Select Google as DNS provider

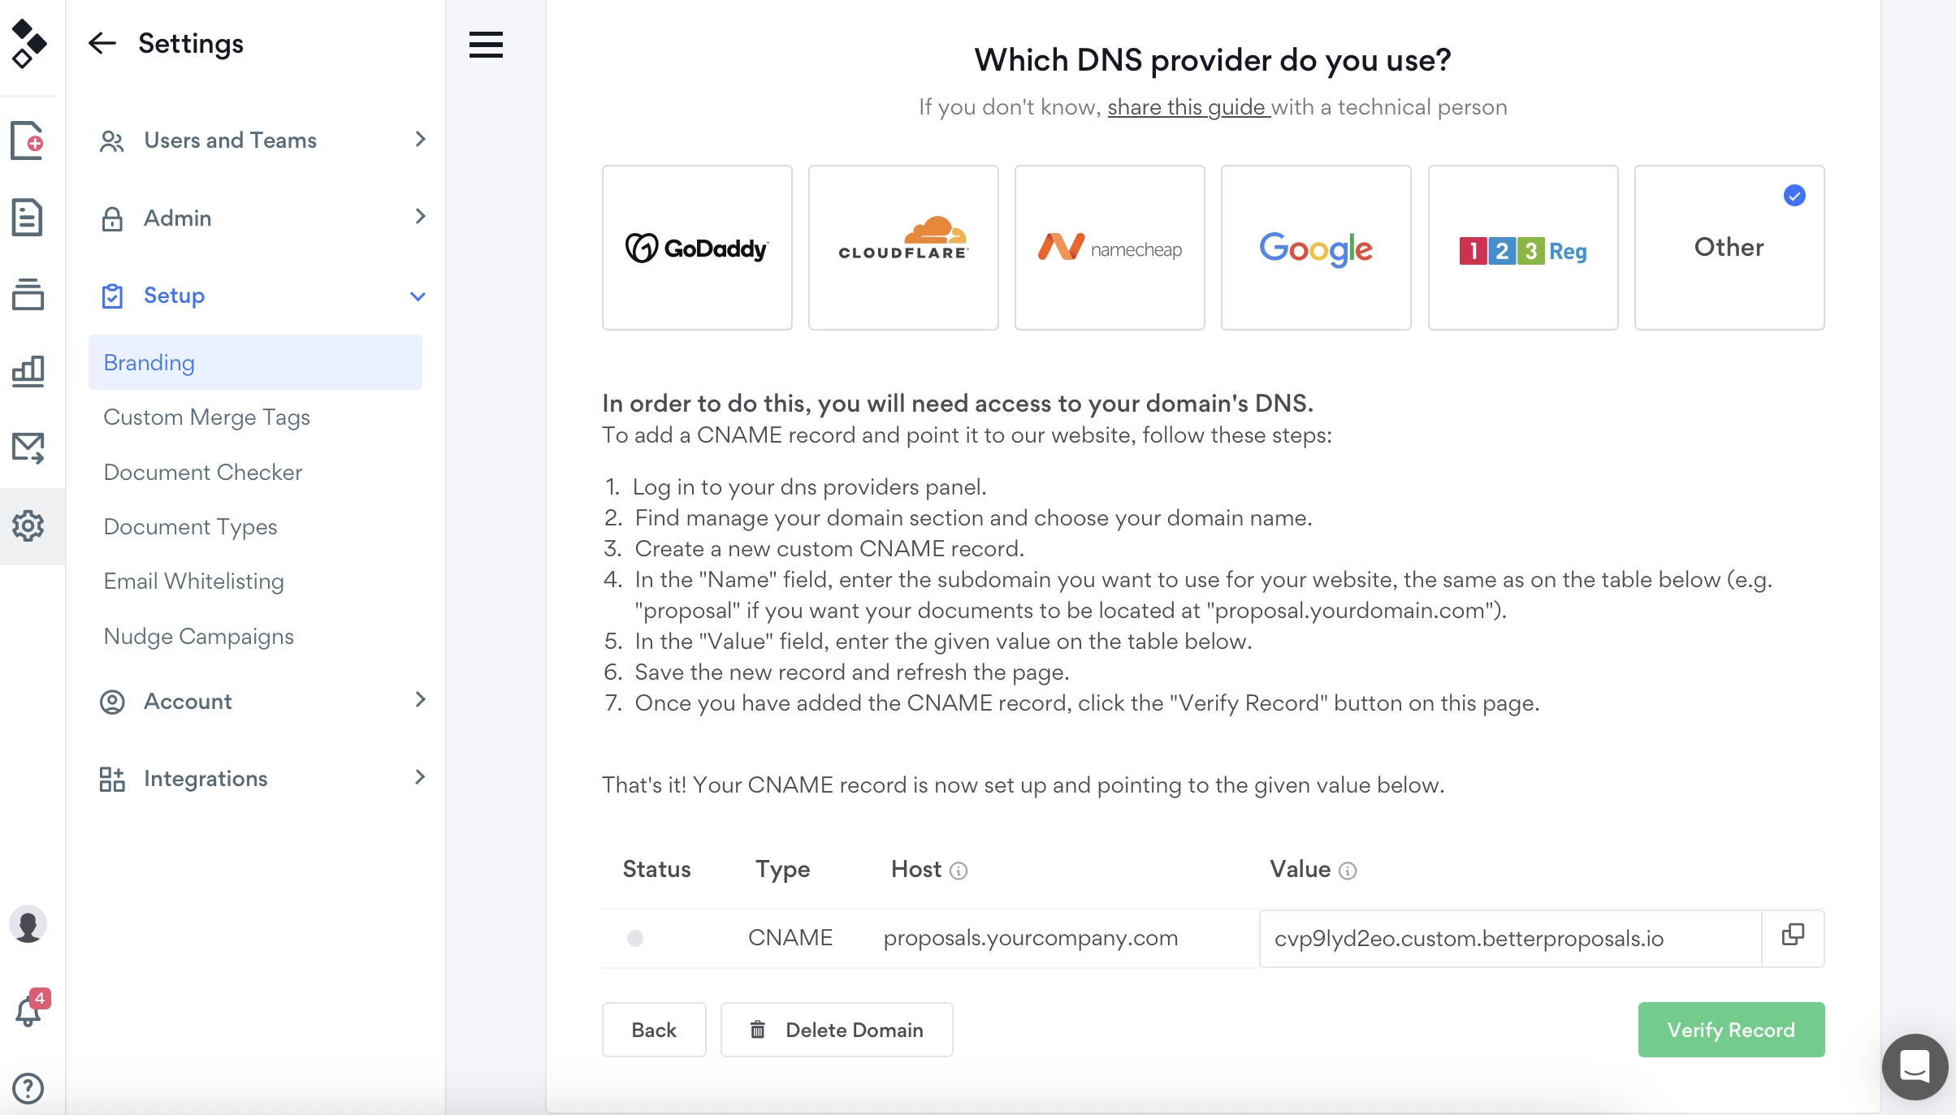pos(1316,248)
